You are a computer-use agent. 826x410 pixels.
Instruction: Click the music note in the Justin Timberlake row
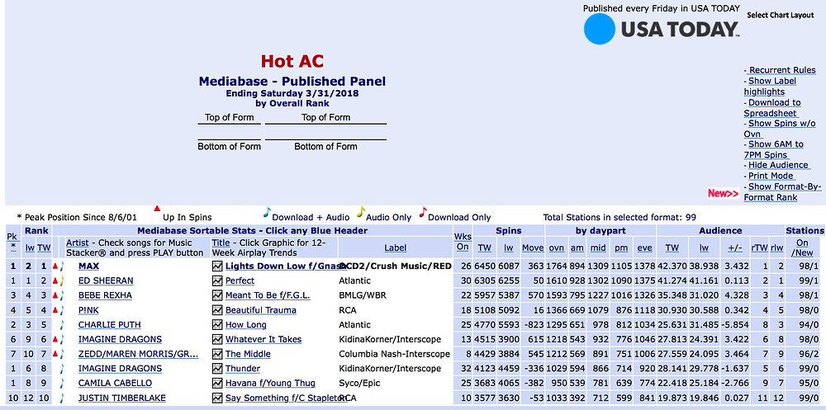tap(62, 398)
